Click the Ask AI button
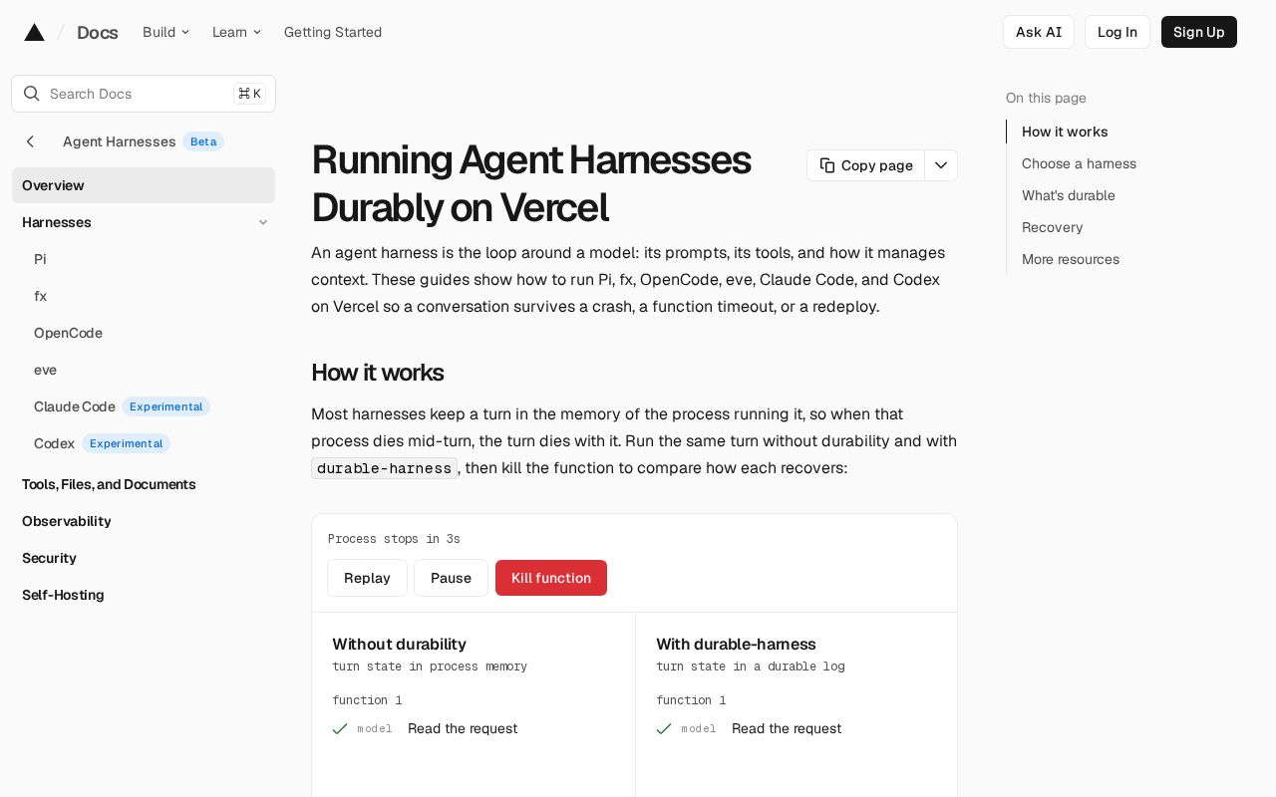 click(1039, 32)
